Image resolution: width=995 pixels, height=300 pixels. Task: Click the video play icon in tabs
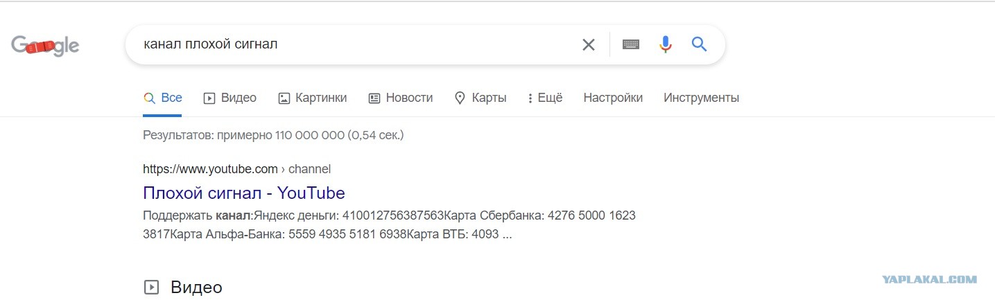[209, 98]
